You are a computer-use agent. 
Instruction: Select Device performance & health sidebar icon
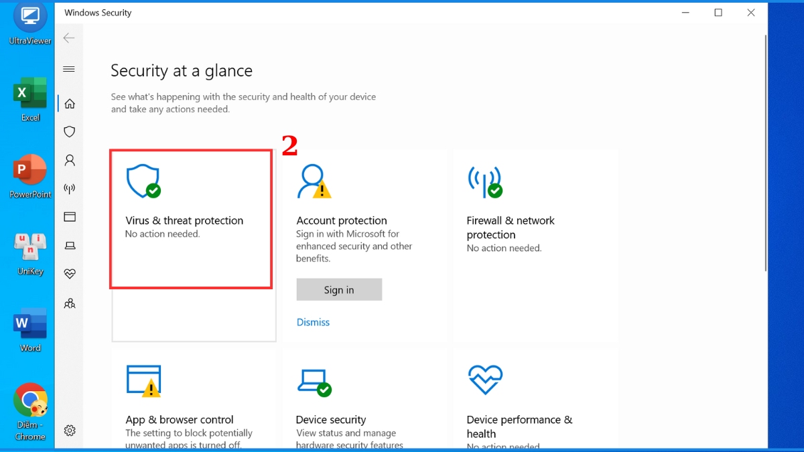click(x=69, y=273)
